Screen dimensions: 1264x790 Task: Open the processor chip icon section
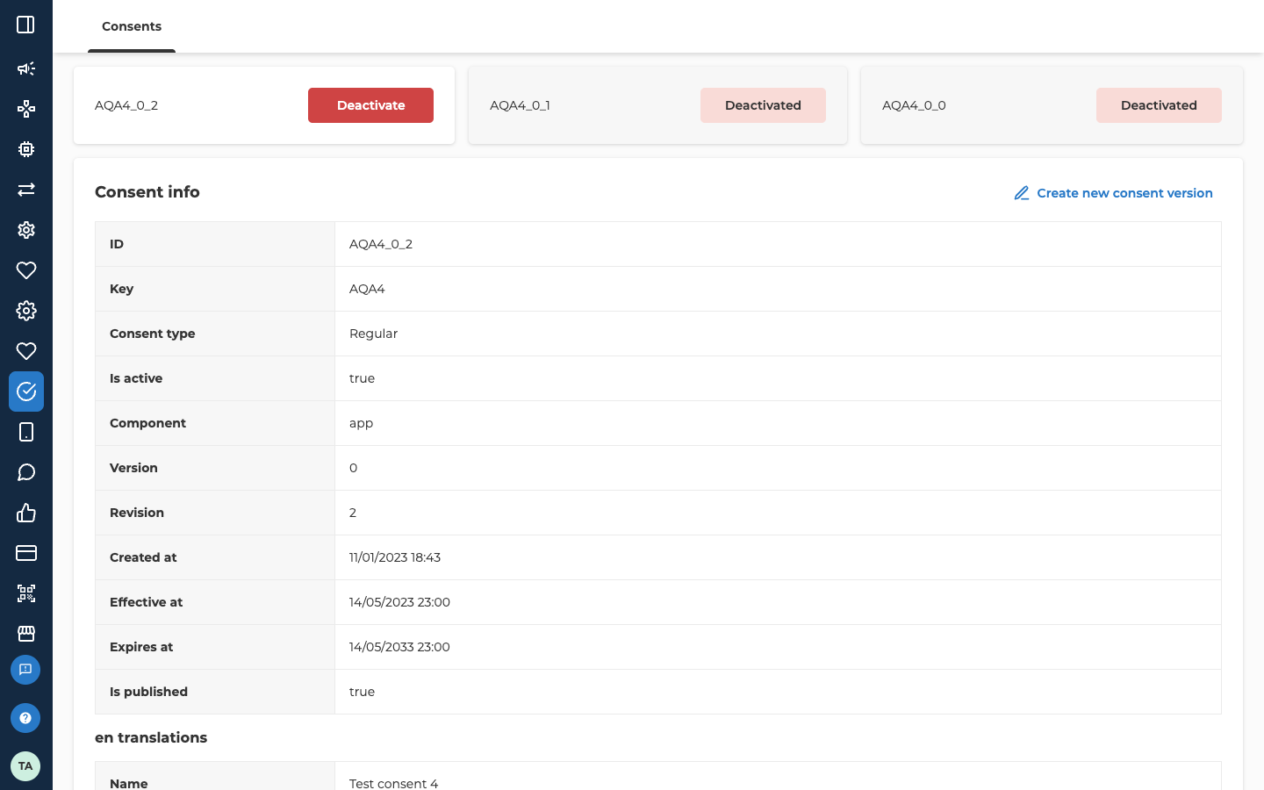26,149
